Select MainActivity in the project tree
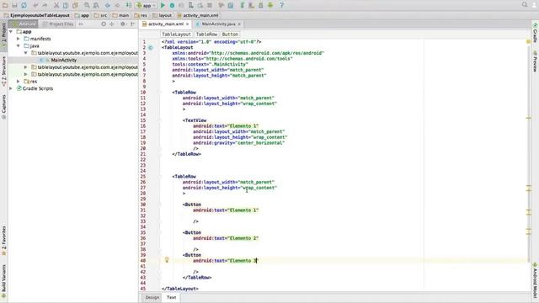The image size is (539, 303). click(x=64, y=60)
